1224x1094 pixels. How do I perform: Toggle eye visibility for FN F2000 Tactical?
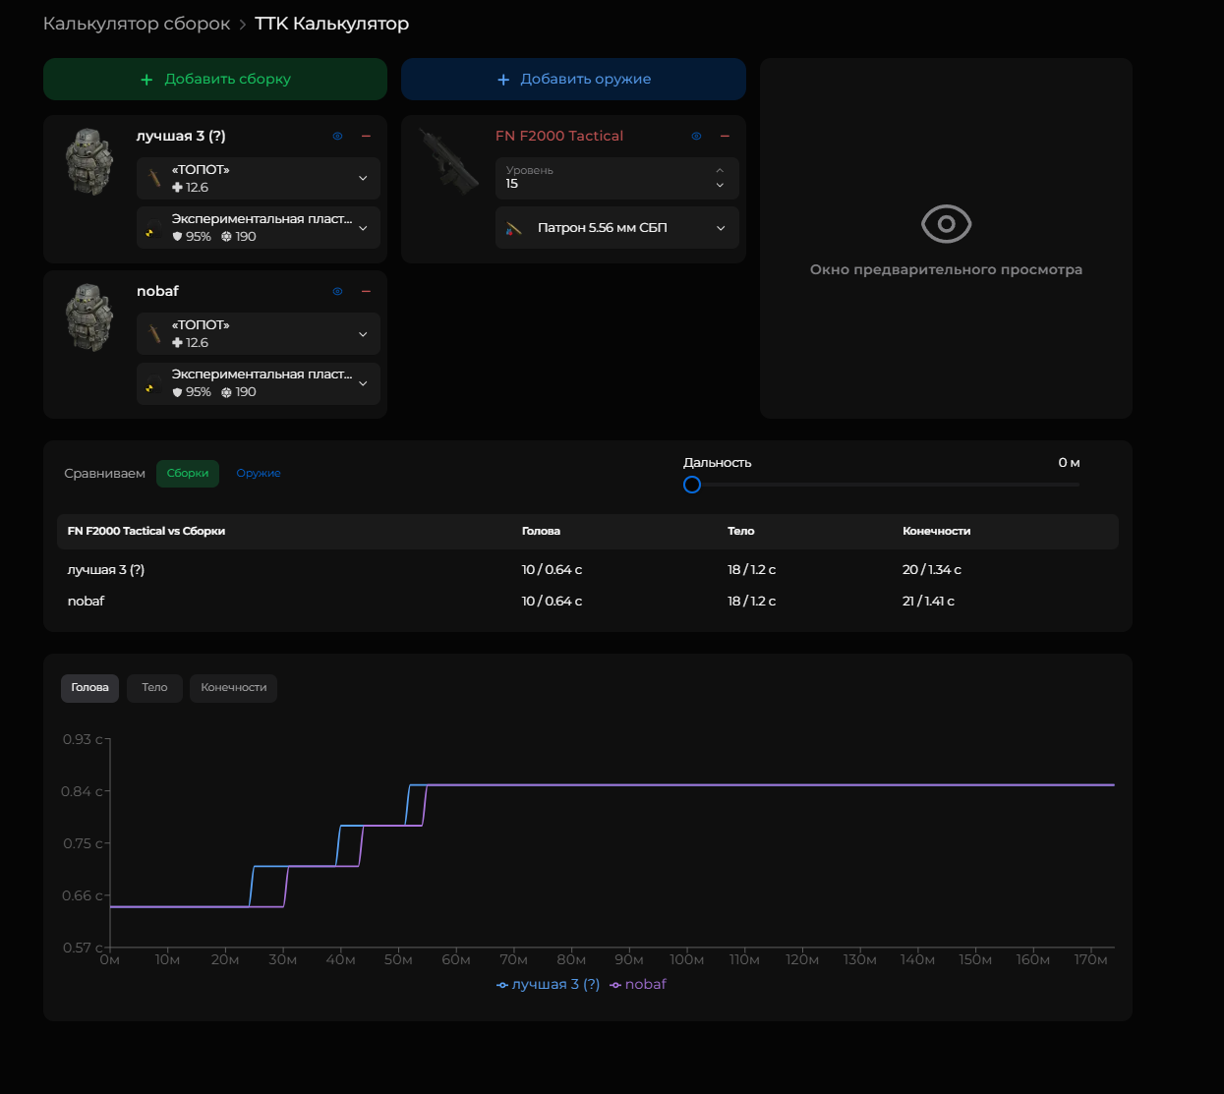tap(696, 137)
